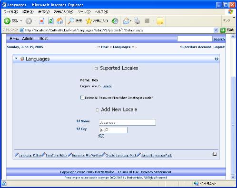Click the Languages module help icon

[217, 59]
